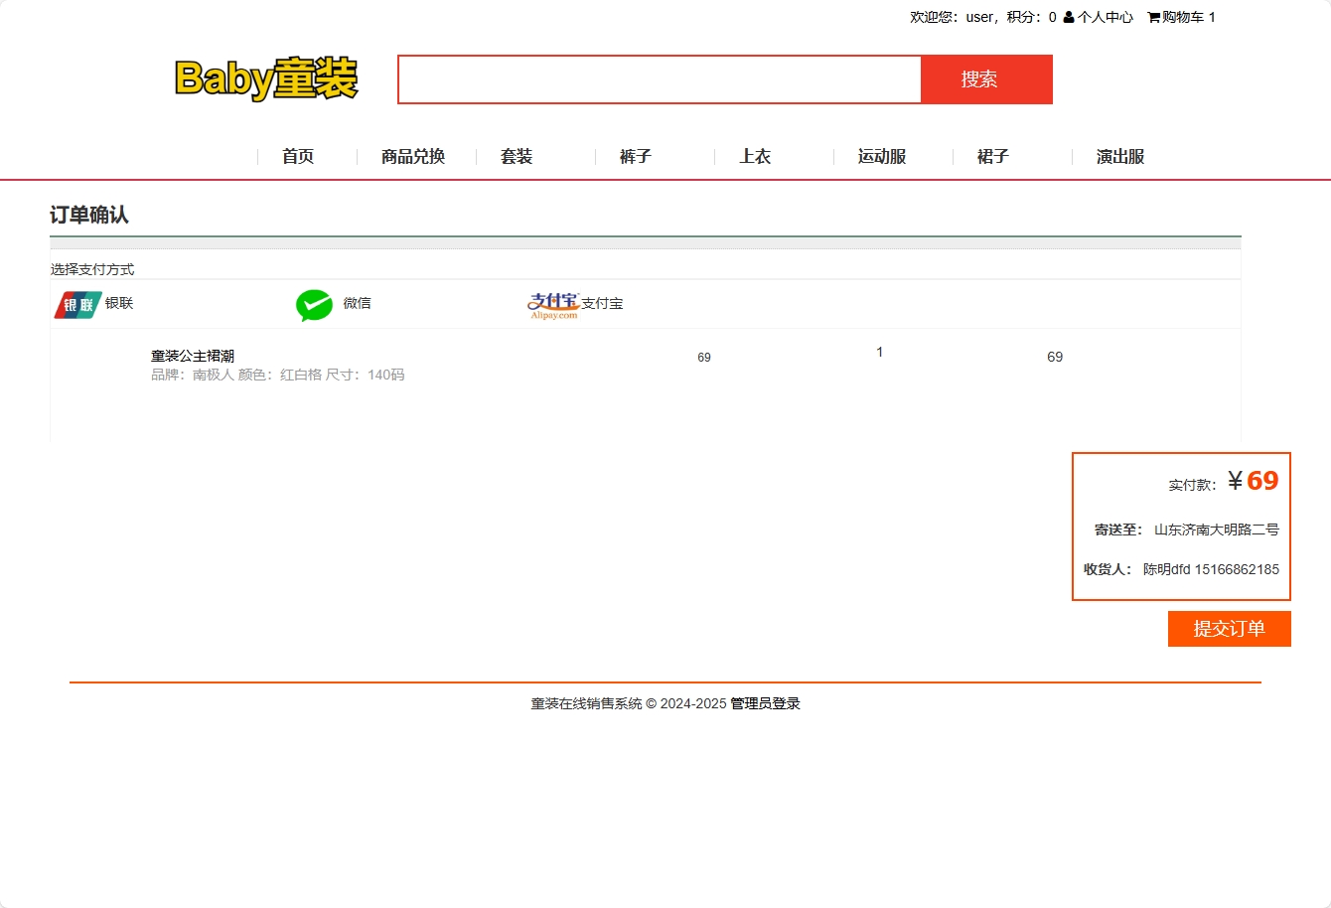Screen dimensions: 1331x908
Task: Submit the order with 提交订单
Action: coord(1229,628)
